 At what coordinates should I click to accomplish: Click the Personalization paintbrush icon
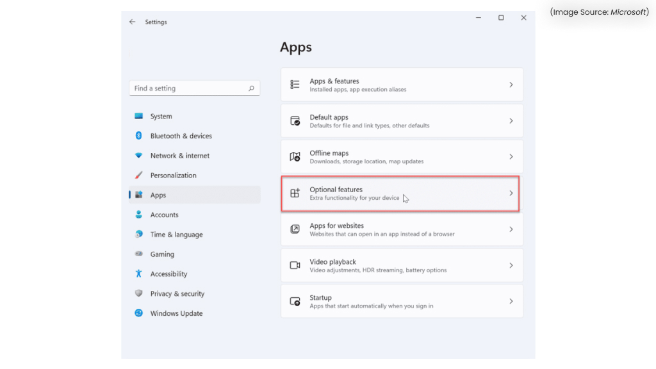point(138,176)
